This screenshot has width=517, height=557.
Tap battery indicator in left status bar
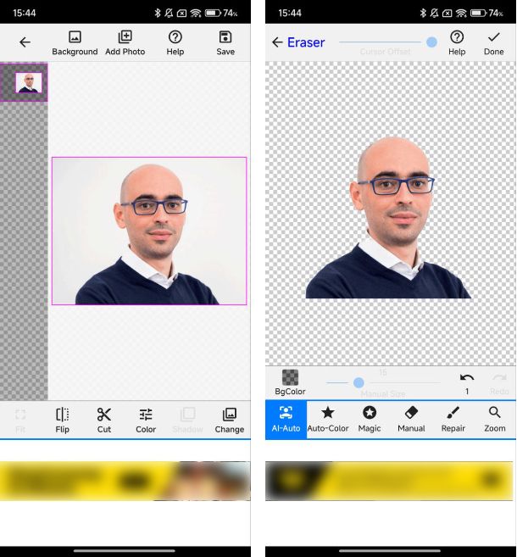point(213,14)
